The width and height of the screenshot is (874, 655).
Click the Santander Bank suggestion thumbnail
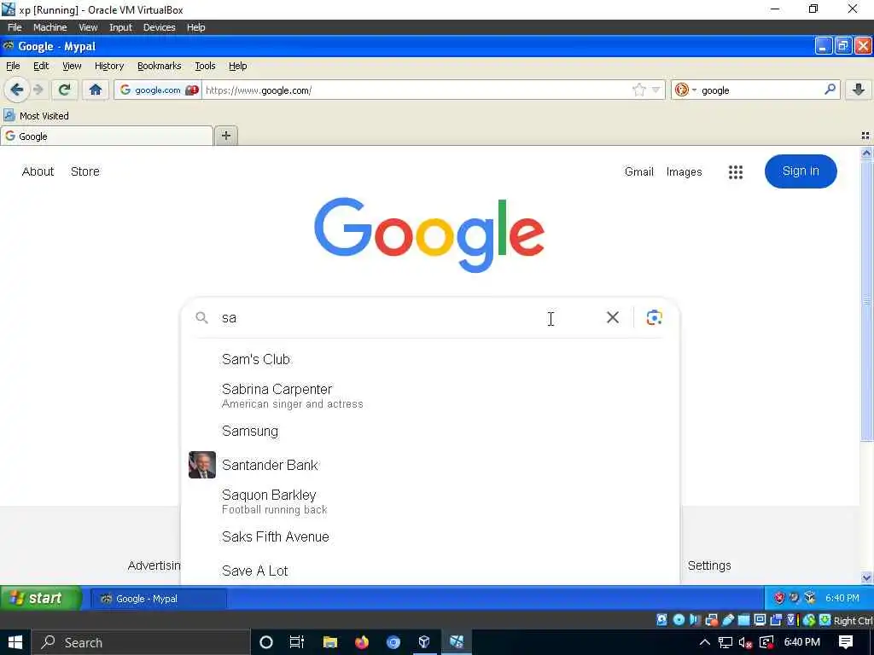(202, 465)
